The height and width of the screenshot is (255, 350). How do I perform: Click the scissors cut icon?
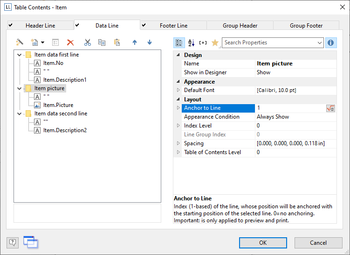tap(87, 42)
